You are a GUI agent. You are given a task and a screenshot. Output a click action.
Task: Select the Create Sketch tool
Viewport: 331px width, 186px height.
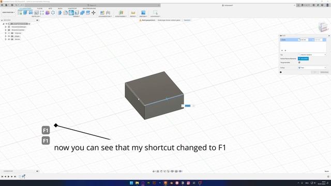click(x=20, y=12)
